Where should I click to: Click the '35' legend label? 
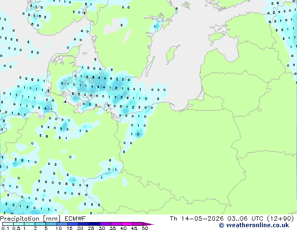pyautogui.click(x=113, y=228)
